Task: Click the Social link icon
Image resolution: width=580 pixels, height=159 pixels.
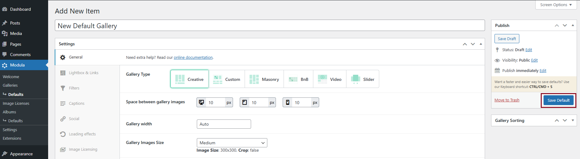Action: 63,119
